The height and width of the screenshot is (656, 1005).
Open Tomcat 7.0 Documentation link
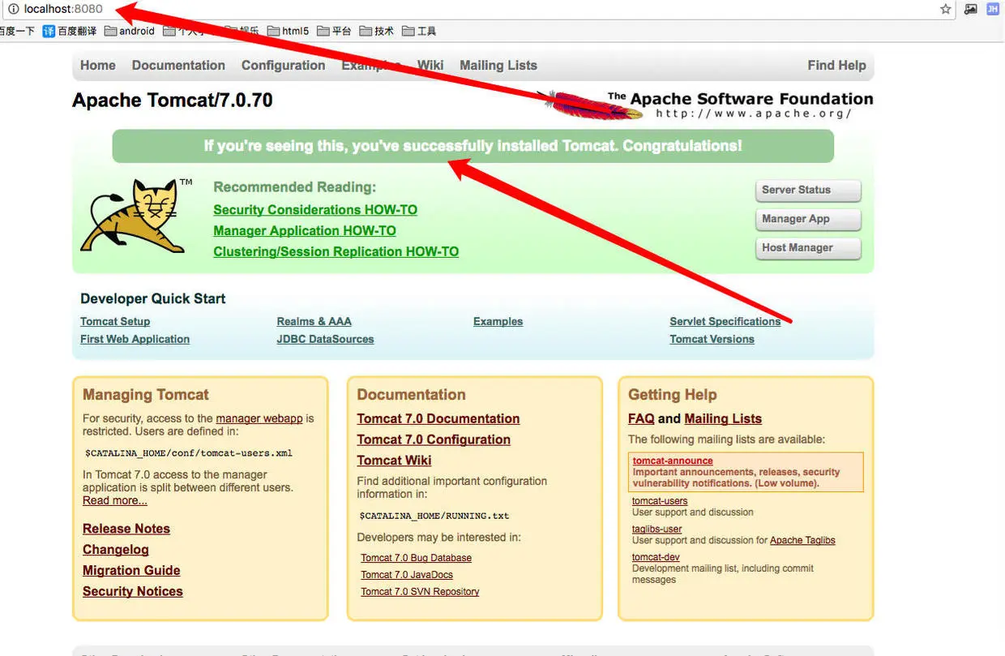pos(438,419)
